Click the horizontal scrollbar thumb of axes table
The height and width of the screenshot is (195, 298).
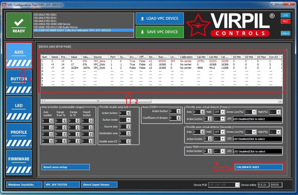pyautogui.click(x=98, y=101)
